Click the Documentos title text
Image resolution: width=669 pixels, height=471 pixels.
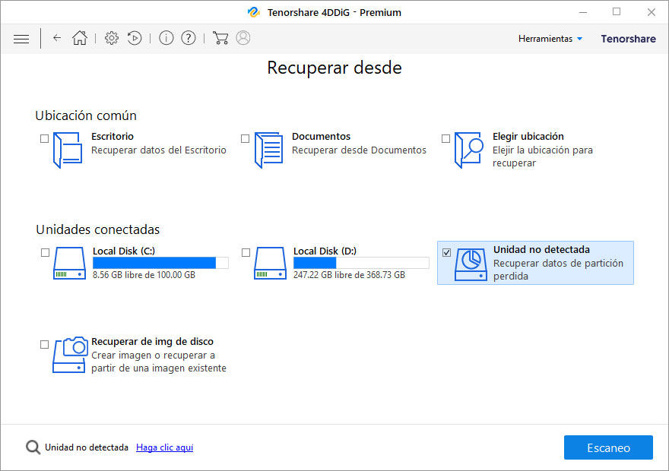(321, 137)
